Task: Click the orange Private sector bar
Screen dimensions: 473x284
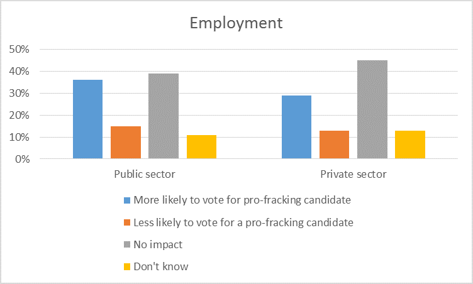Action: coord(334,145)
